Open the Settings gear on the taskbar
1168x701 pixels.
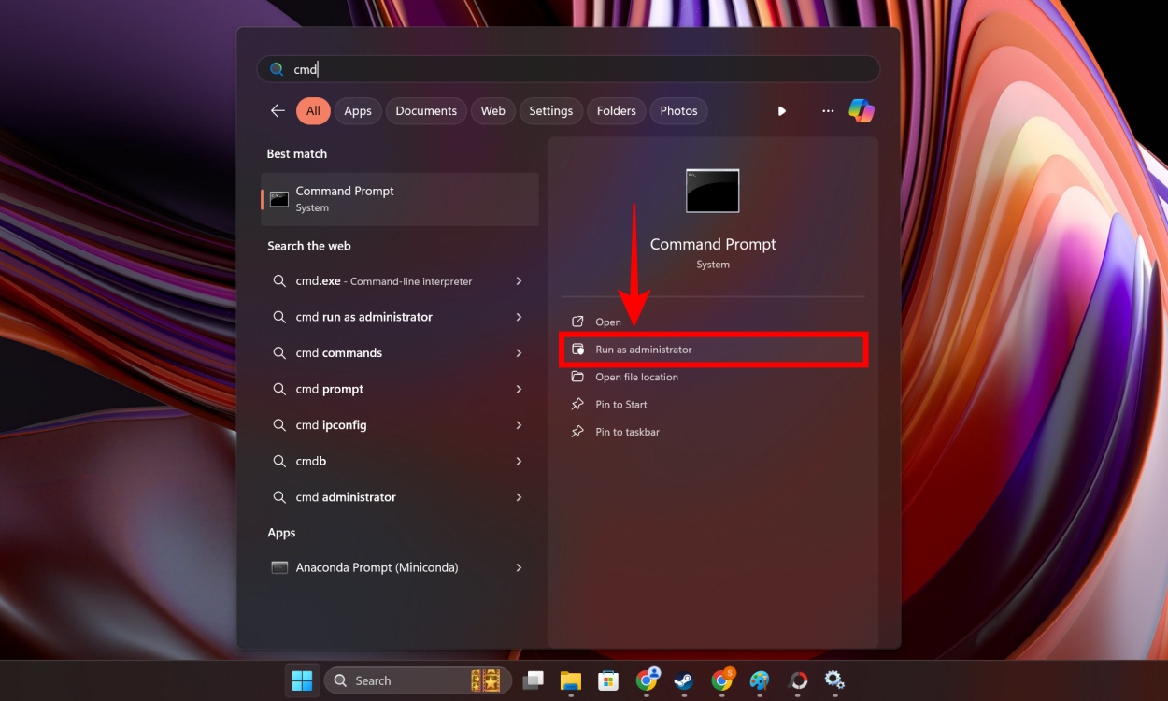click(x=834, y=680)
